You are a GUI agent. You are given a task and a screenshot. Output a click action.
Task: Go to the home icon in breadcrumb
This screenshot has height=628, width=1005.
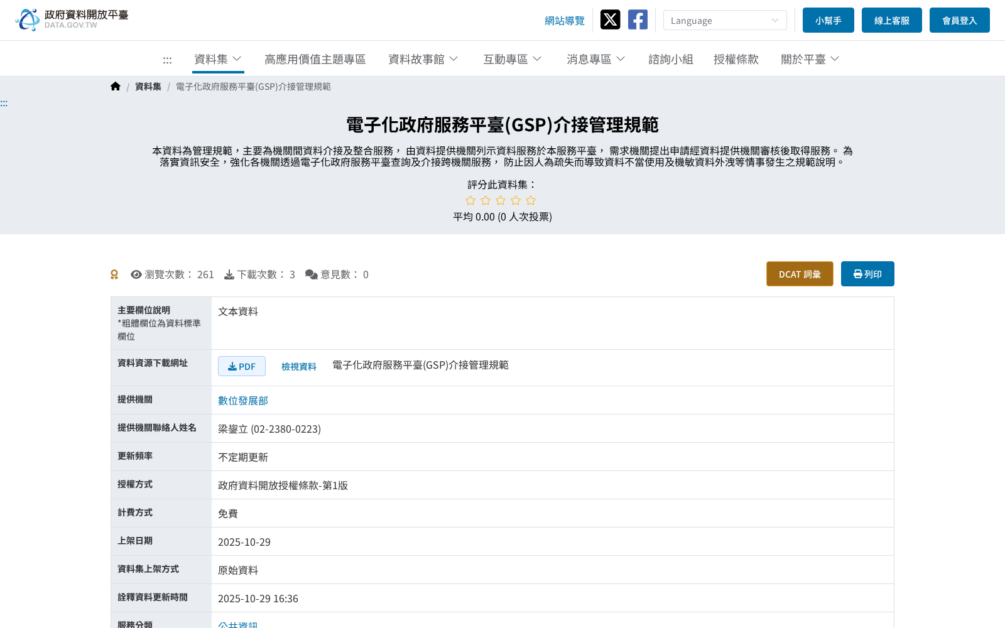point(115,87)
